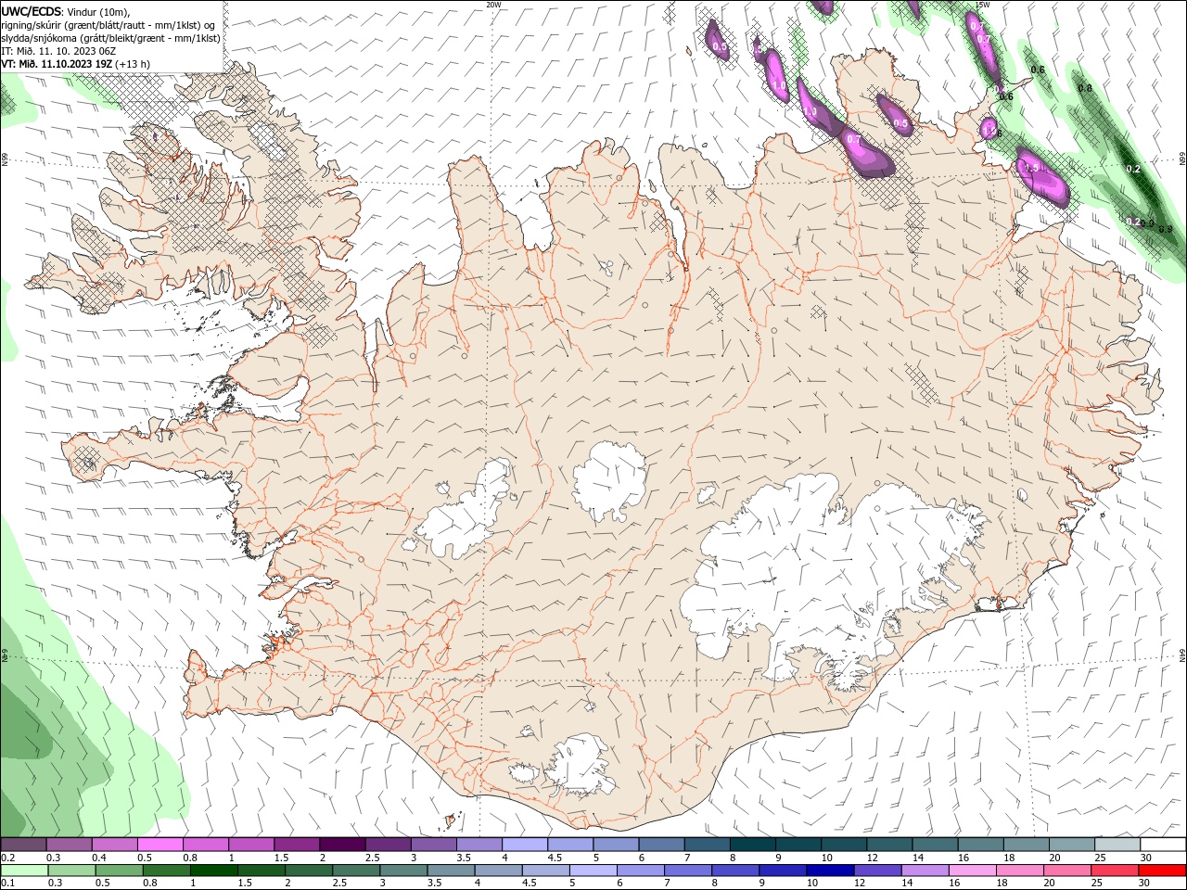Viewport: 1187px width, 890px height.
Task: Click the bold UWC/ECDS title text
Action: pos(32,11)
